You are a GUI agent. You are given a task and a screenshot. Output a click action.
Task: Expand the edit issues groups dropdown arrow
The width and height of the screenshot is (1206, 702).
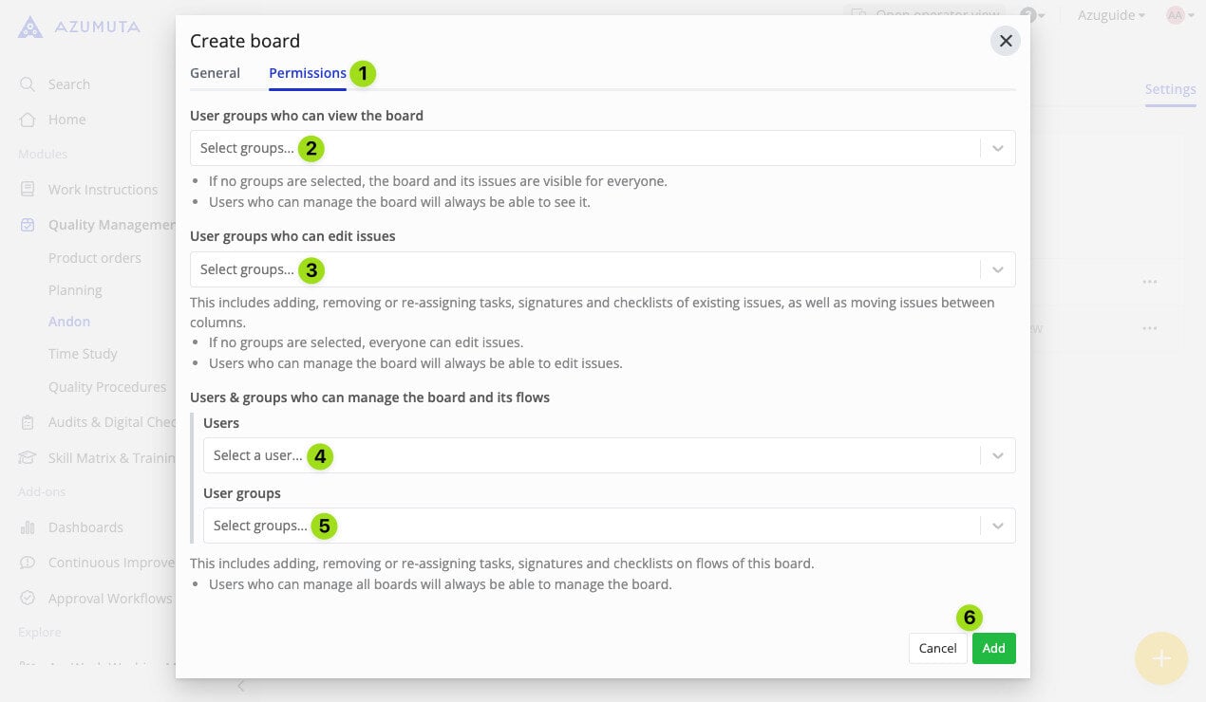click(x=998, y=269)
